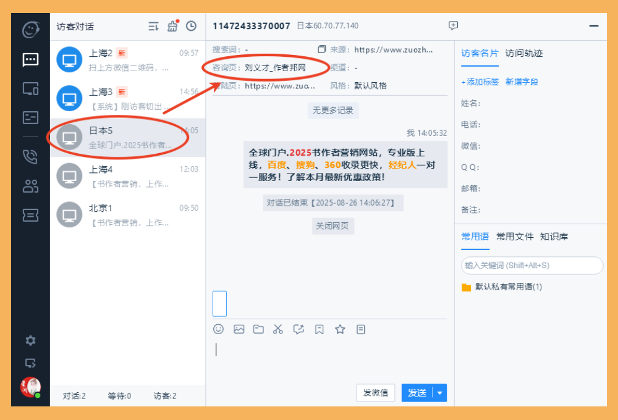The height and width of the screenshot is (420, 618).
Task: Click the star favorite icon in toolbar
Action: 340,329
